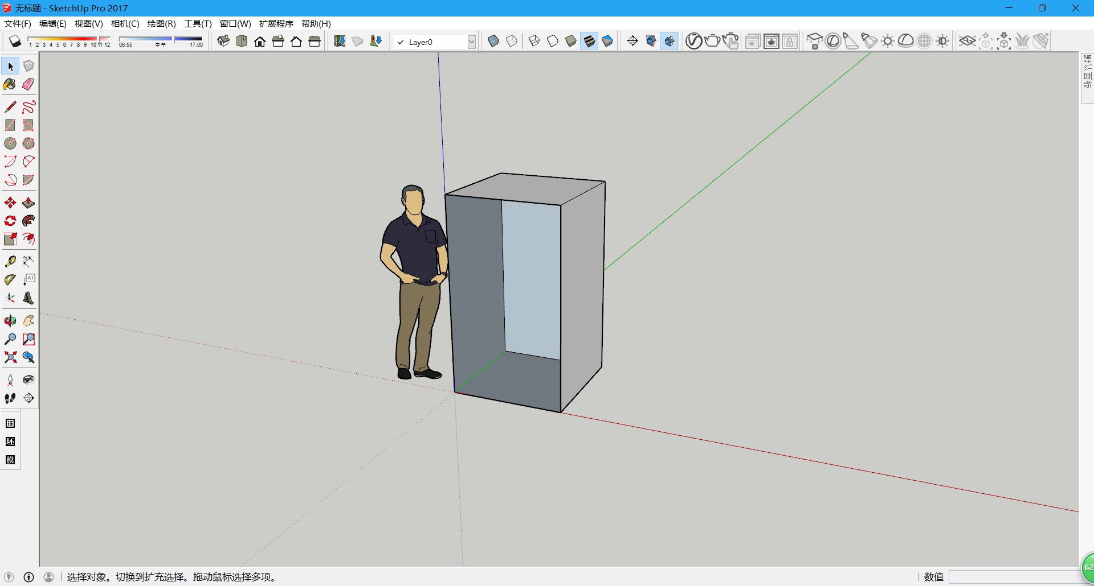1094x586 pixels.
Task: Select the Eraser tool
Action: coord(28,84)
